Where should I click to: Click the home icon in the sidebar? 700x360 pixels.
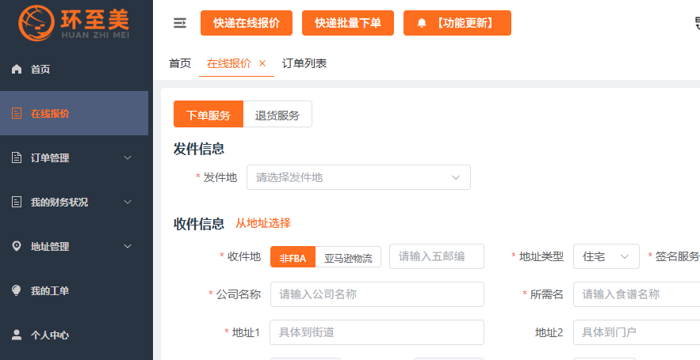[x=17, y=70]
